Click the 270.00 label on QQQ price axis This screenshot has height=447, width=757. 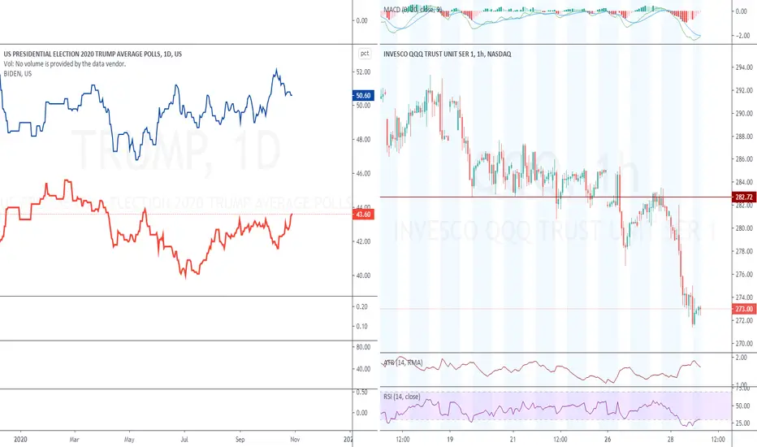coord(744,344)
